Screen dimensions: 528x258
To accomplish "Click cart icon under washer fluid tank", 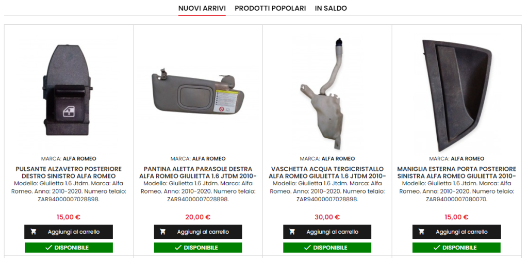I will 292,232.
